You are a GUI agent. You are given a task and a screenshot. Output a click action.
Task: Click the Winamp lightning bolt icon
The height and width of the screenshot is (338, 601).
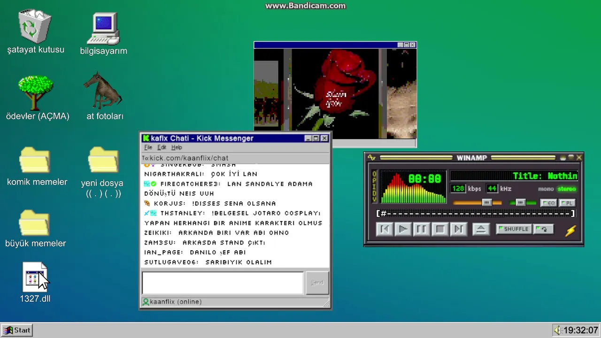(570, 230)
